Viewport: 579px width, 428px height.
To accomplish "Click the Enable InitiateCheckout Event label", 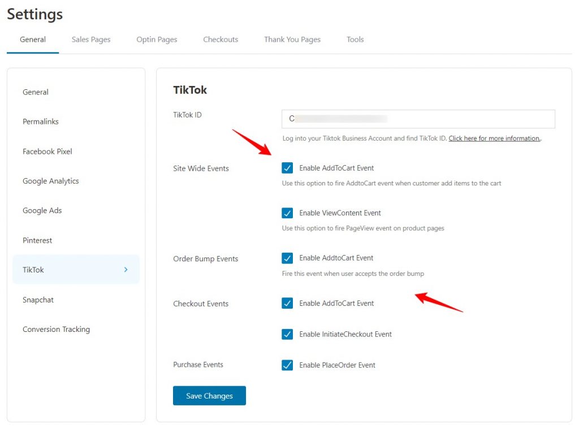I will [345, 334].
